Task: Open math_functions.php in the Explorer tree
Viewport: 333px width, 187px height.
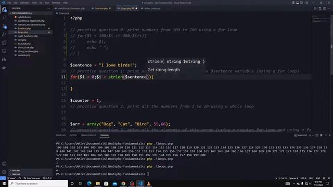Action: [x=30, y=36]
